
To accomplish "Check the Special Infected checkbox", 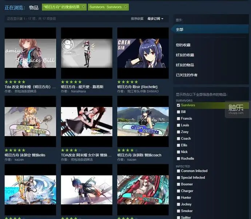I will [178, 178].
